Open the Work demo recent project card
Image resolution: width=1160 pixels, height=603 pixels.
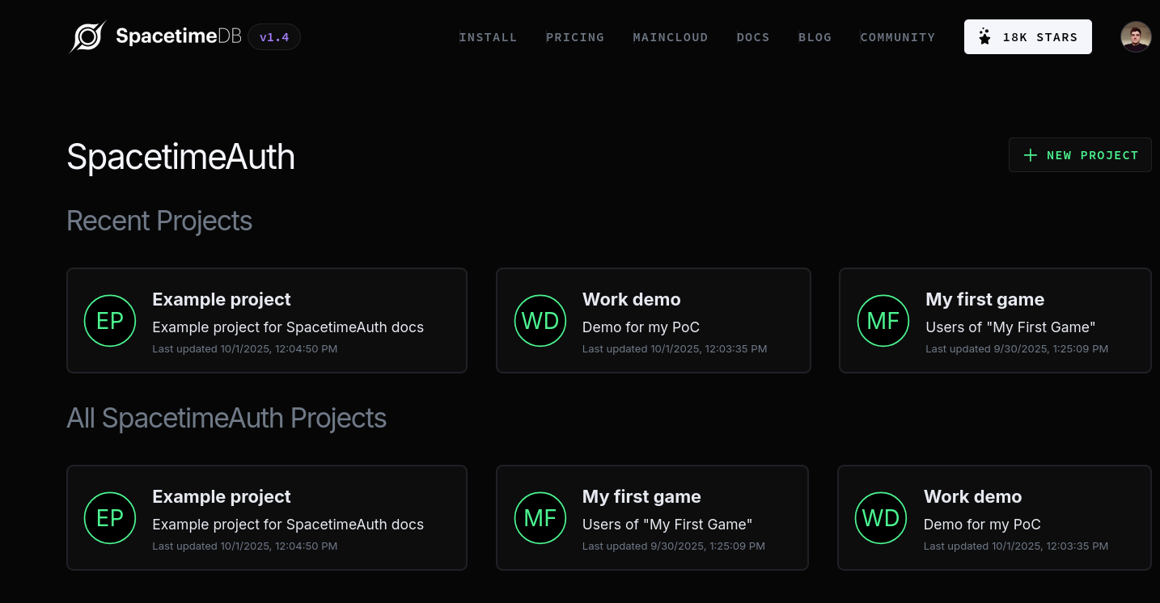[x=654, y=320]
